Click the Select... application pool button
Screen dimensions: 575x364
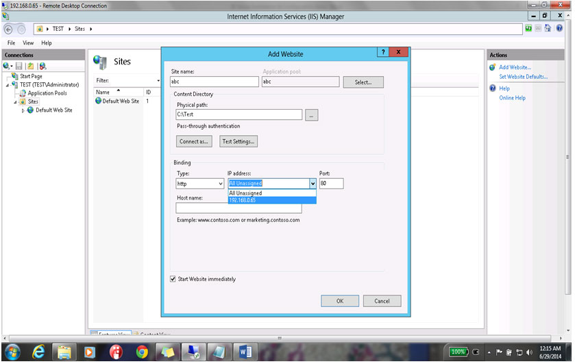363,82
